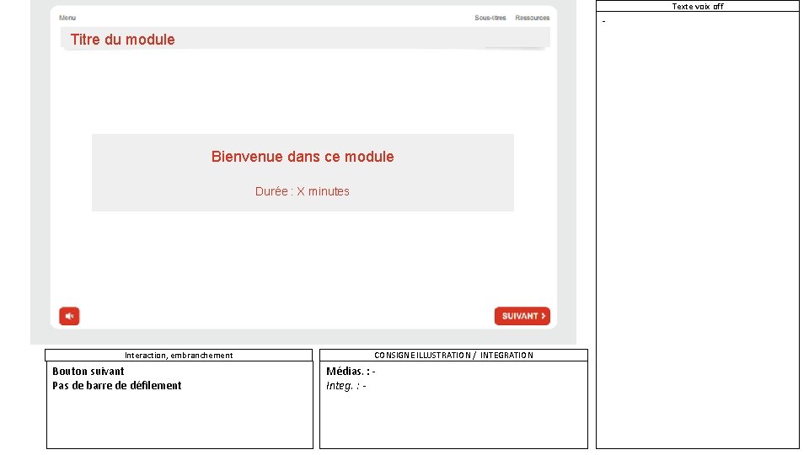809x455 pixels.
Task: Click the SUIVANT button
Action: pos(522,316)
